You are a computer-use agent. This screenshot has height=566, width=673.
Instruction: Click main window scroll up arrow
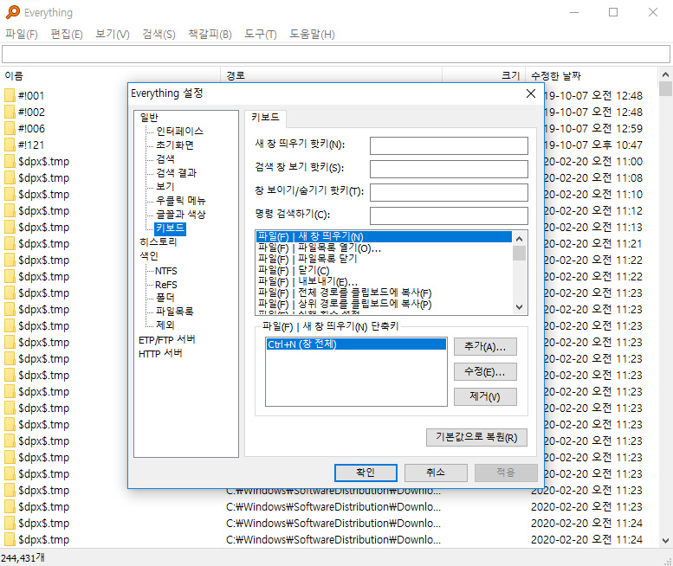coord(665,74)
